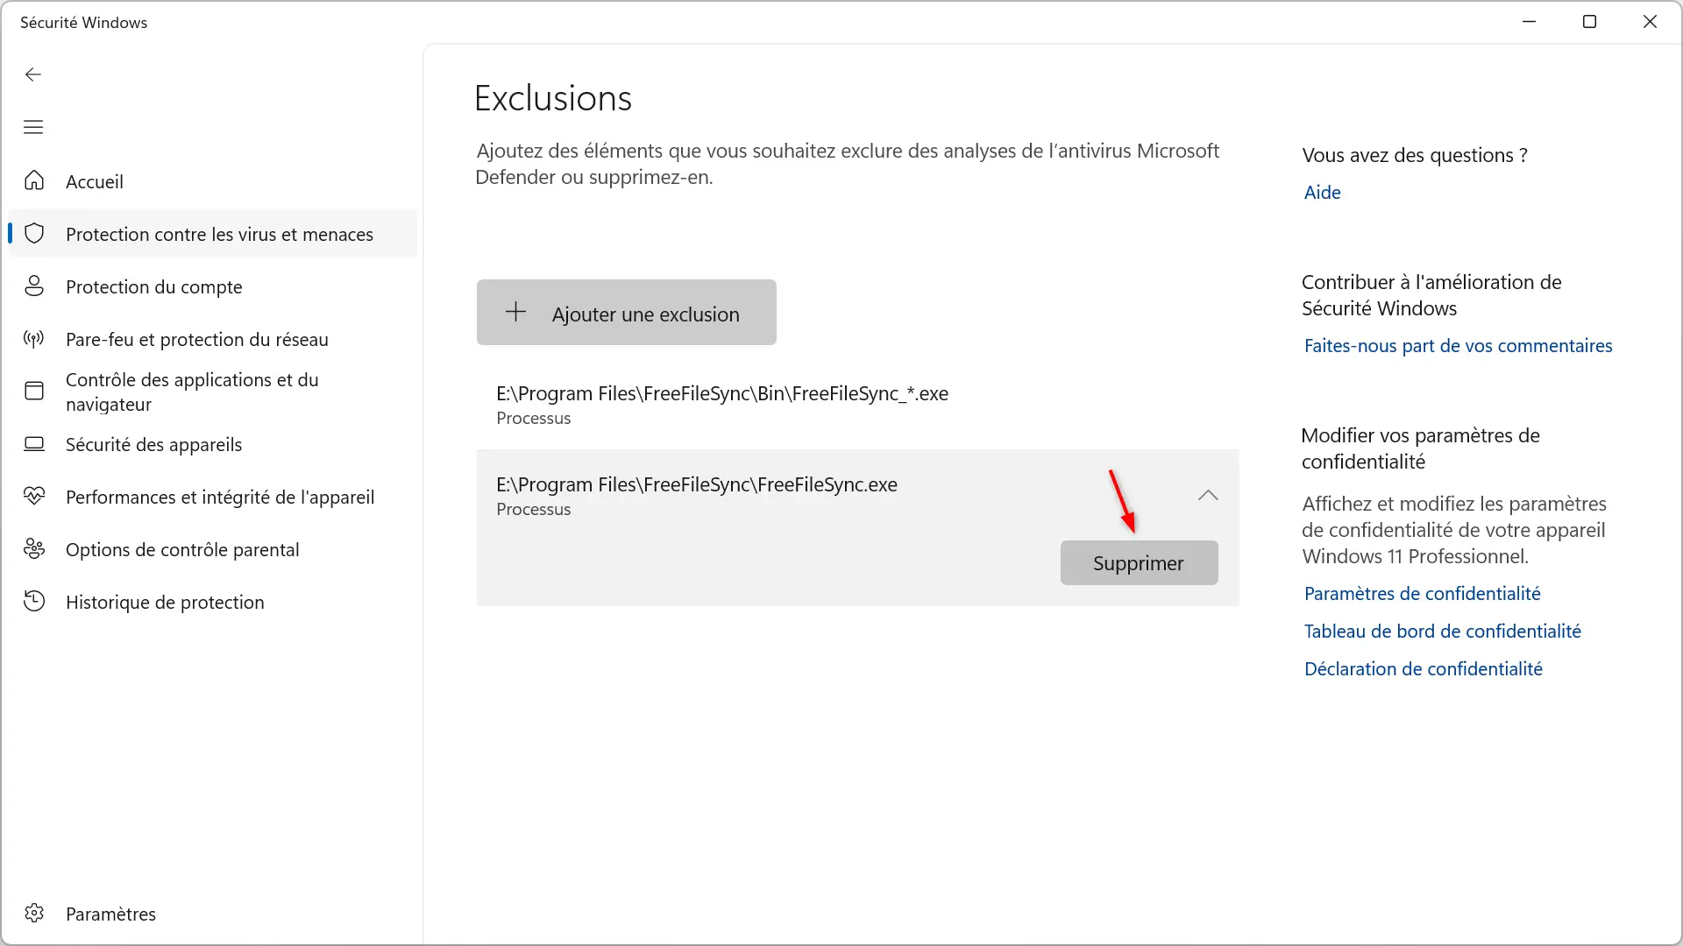This screenshot has width=1683, height=946.
Task: Click the firewall antenna icon
Action: pyautogui.click(x=34, y=339)
